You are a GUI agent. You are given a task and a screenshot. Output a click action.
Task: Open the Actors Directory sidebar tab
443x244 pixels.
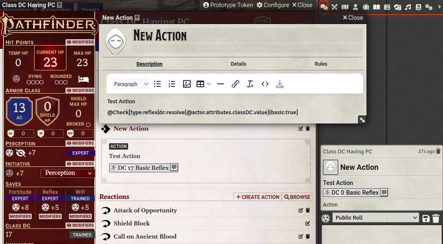(x=355, y=7)
